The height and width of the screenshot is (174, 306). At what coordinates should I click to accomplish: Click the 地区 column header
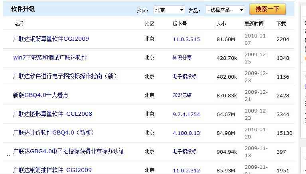tap(150, 24)
